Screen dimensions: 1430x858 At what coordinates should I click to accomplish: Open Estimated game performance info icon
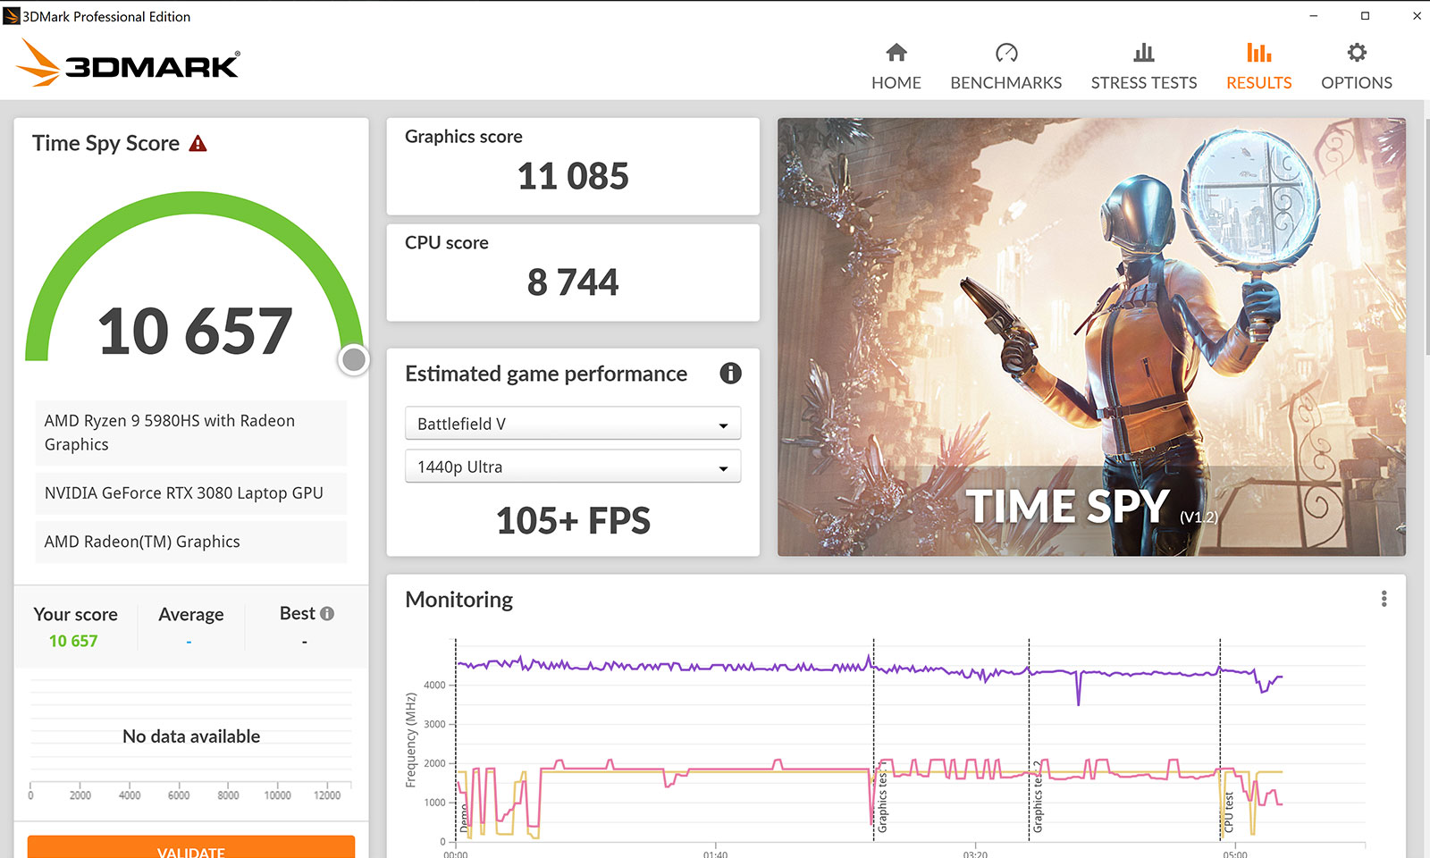coord(730,374)
